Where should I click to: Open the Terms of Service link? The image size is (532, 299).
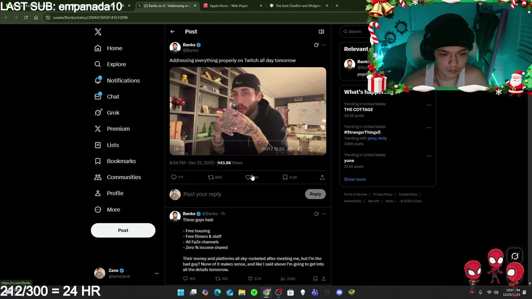pos(355,194)
